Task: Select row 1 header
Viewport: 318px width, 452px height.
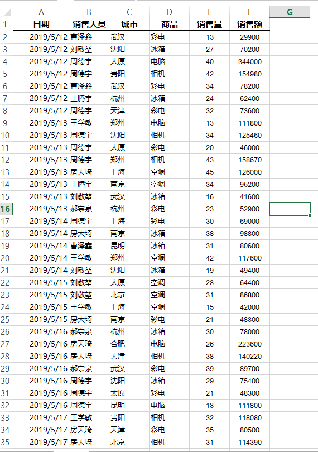Action: (x=6, y=25)
